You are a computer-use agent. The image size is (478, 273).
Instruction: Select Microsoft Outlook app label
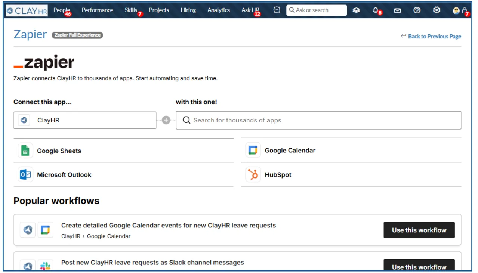coord(64,175)
